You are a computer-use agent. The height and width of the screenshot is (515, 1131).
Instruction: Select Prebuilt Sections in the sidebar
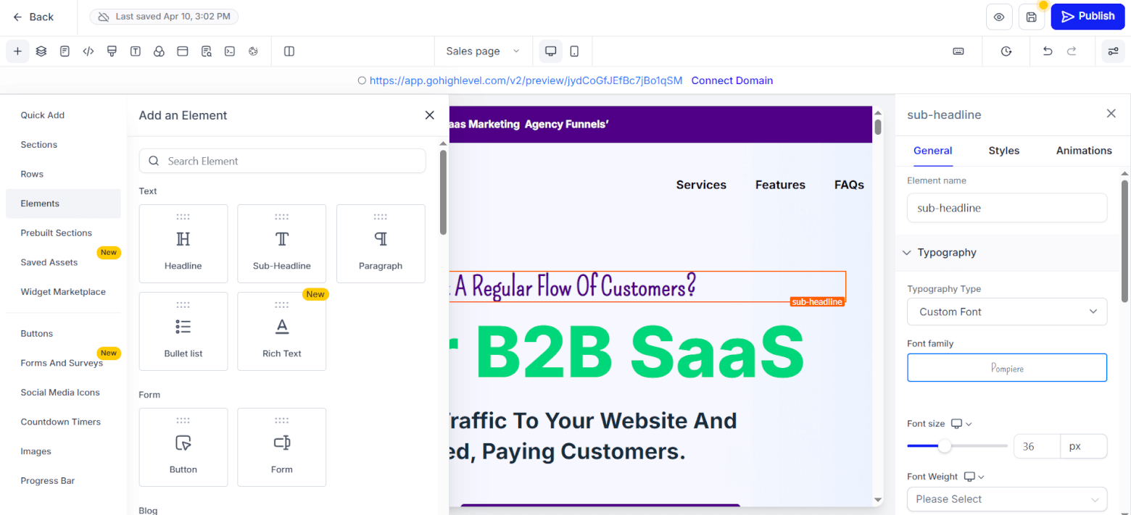coord(56,233)
